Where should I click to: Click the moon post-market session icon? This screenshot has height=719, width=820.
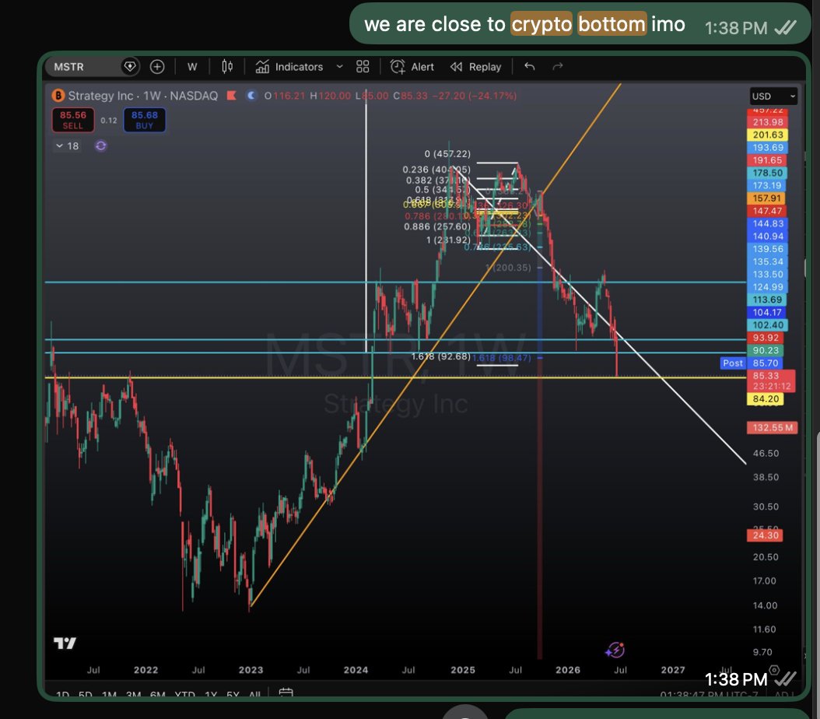(x=251, y=95)
